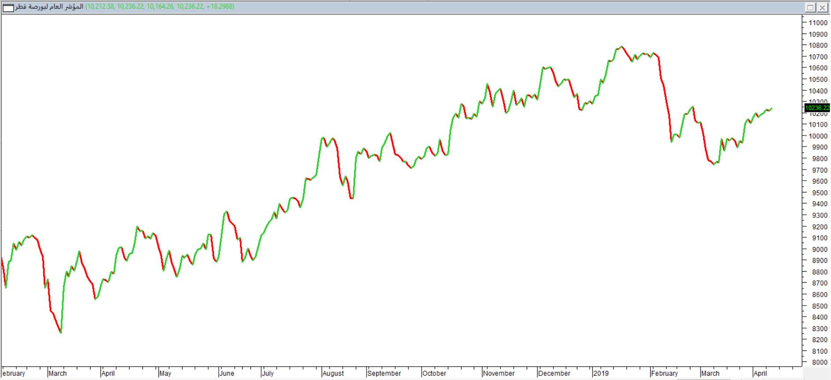Click the 10800 price axis label
This screenshot has width=831, height=380.
point(818,45)
